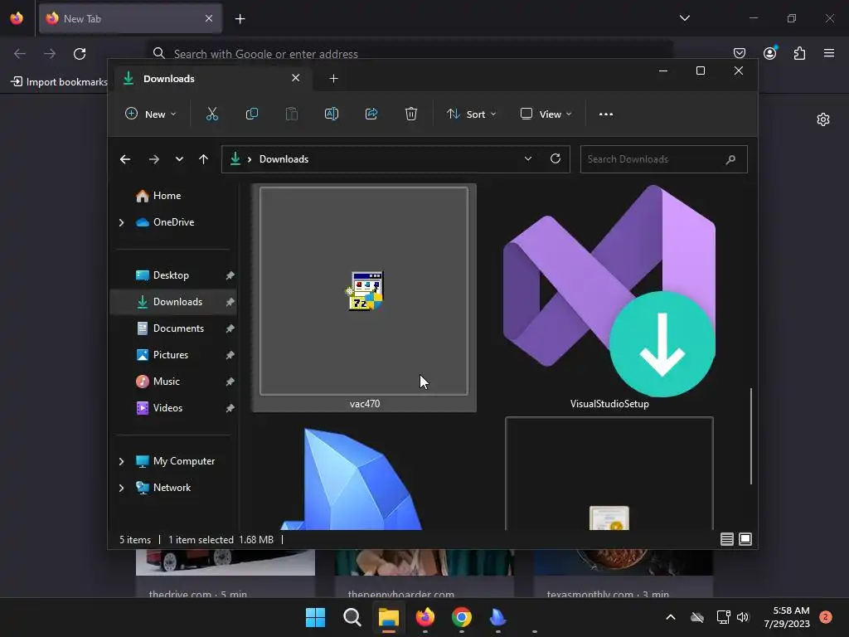
Task: Refresh the Downloads folder view
Action: pos(555,158)
